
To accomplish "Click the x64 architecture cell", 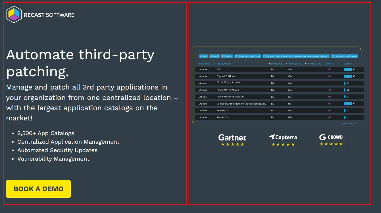I will (x=290, y=110).
